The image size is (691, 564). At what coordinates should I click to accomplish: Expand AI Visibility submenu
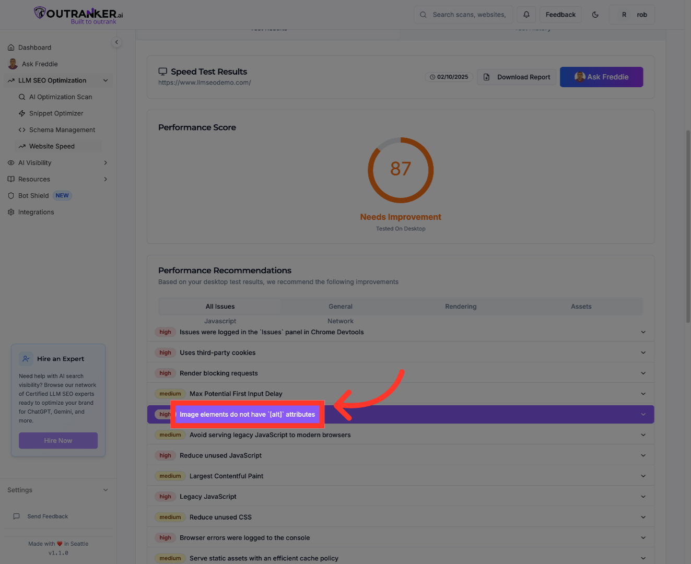(x=106, y=163)
